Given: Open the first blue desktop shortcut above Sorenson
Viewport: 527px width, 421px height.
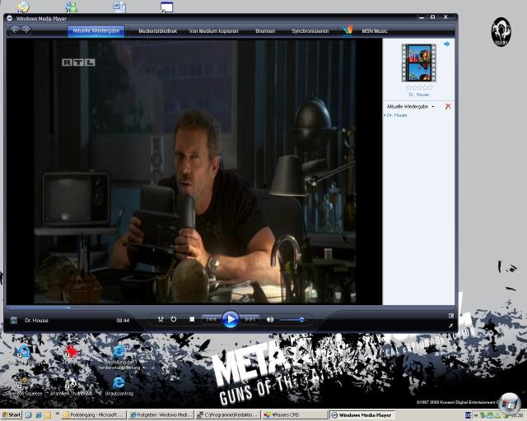Looking at the screenshot, I should 24,352.
